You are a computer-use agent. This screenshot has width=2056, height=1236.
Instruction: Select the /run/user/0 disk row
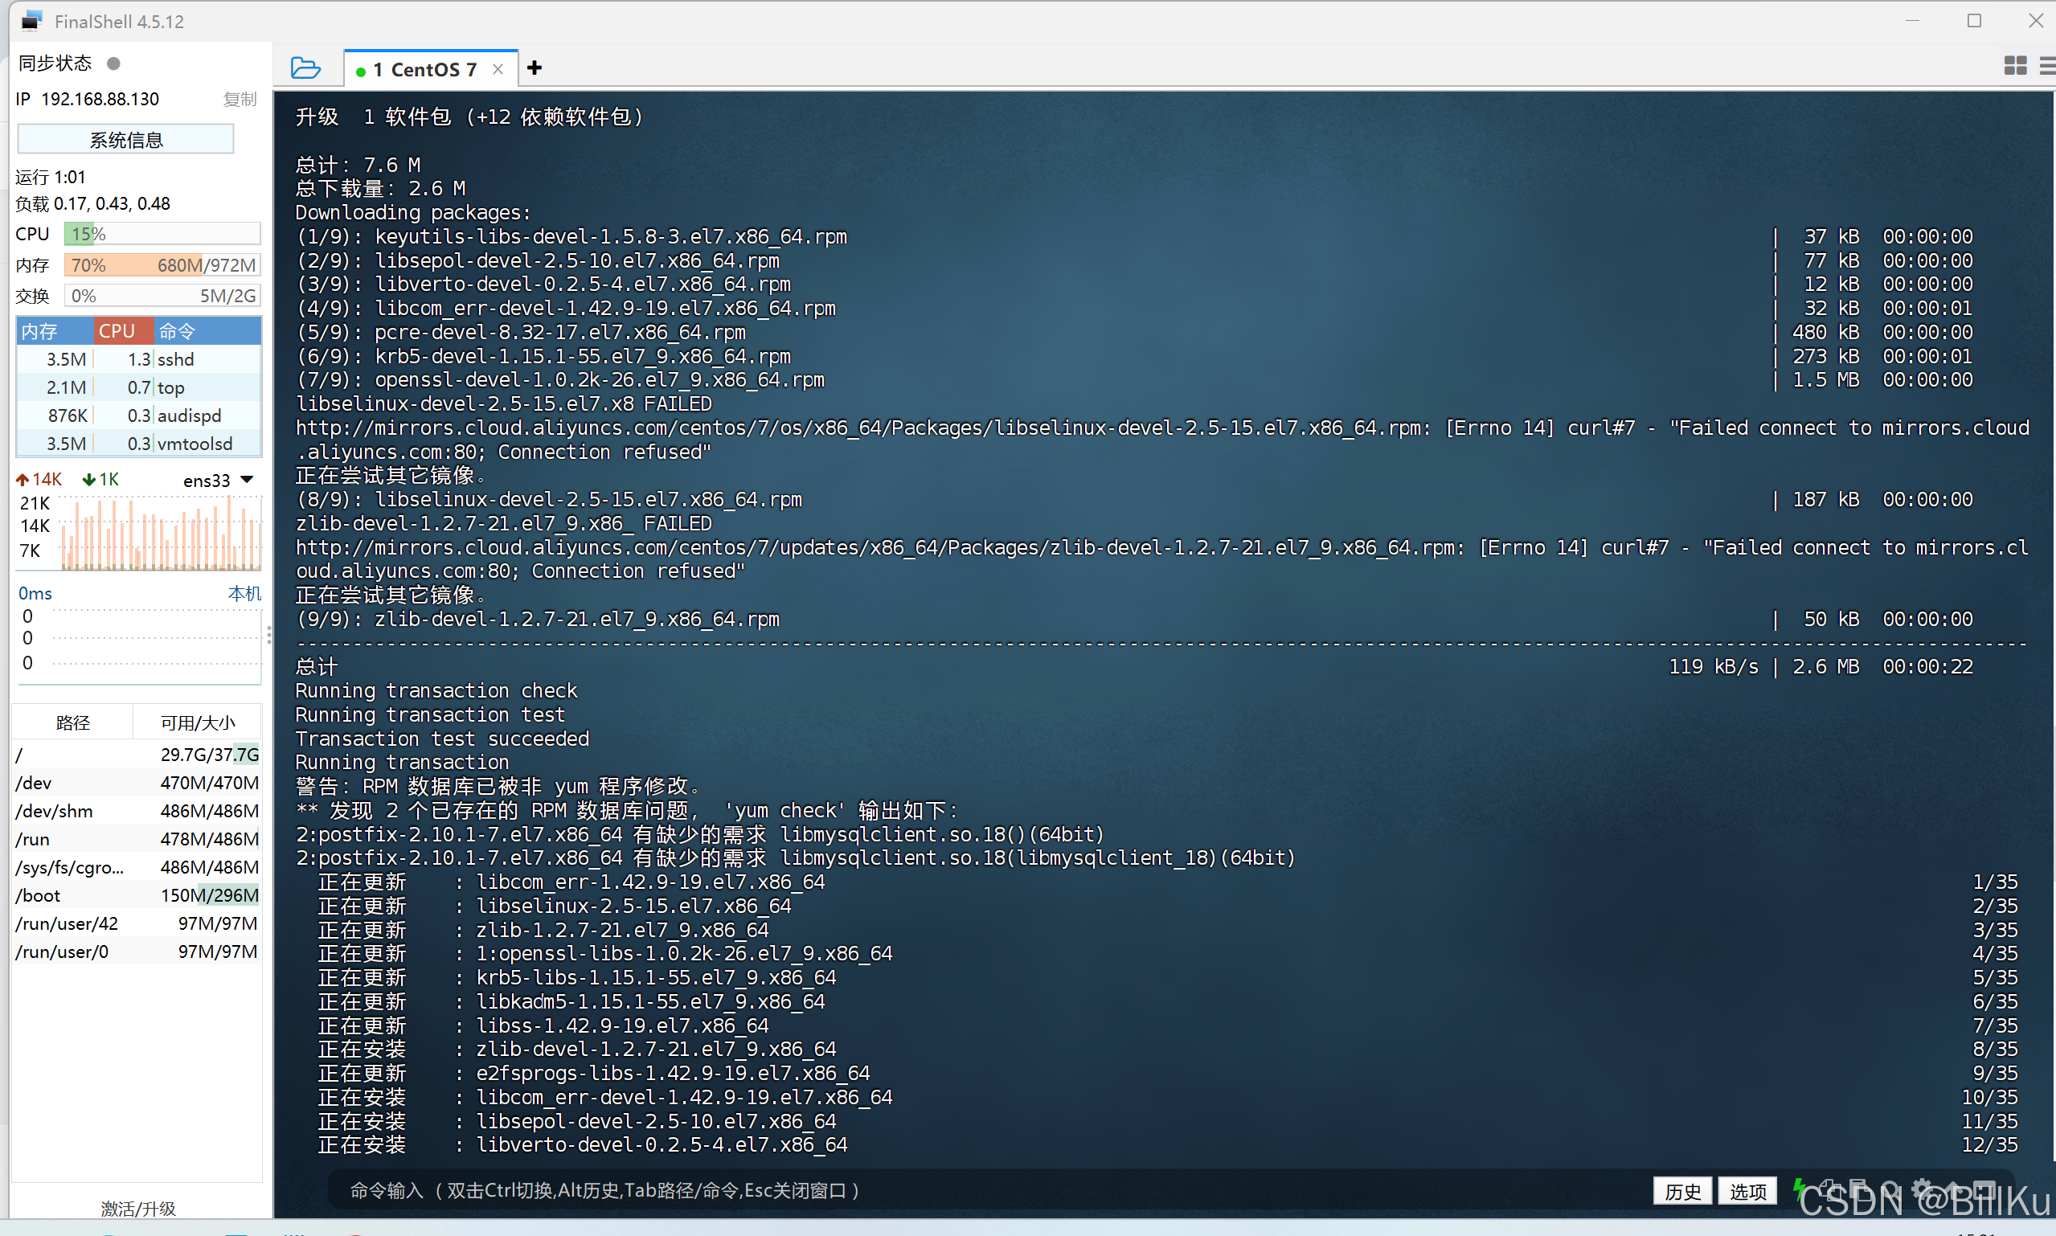click(x=137, y=952)
